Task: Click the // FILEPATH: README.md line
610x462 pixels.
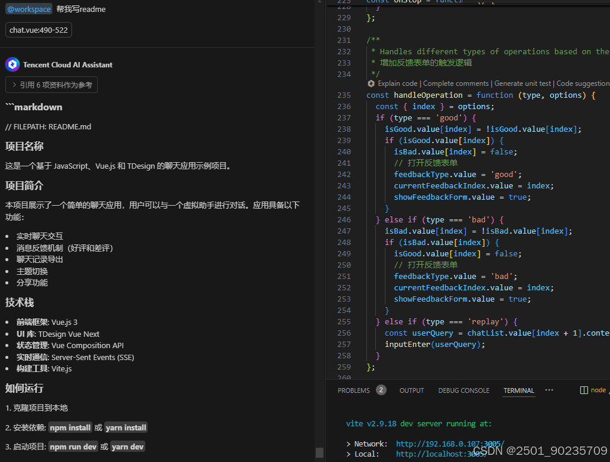Action: point(48,127)
